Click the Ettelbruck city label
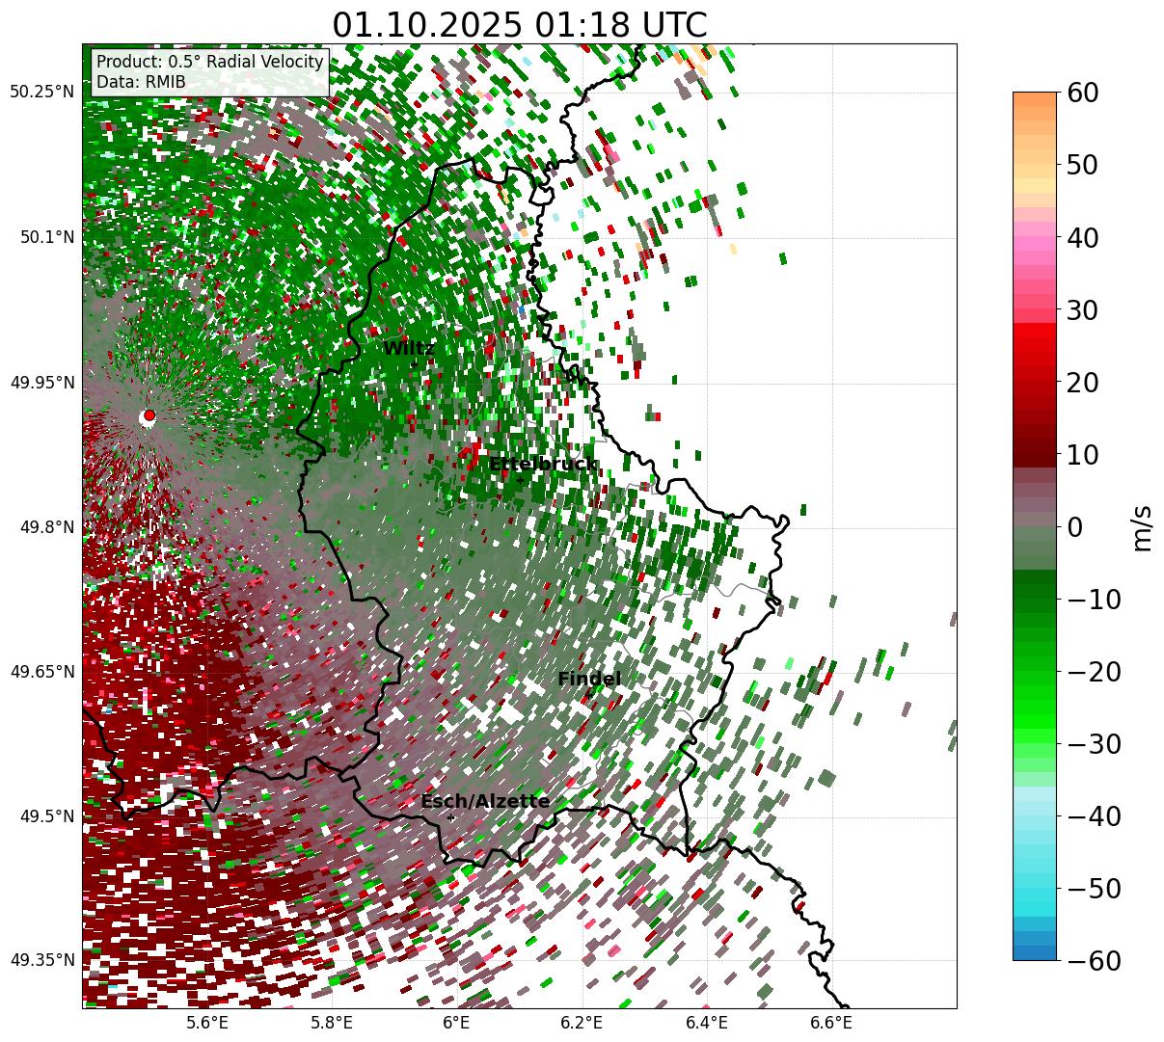This screenshot has width=1164, height=1042. coord(542,465)
